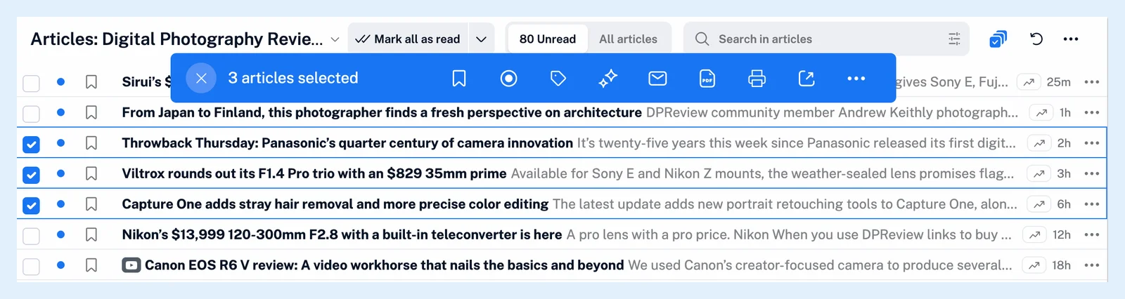
Task: Open Capture One stray hair removal article
Action: (335, 204)
